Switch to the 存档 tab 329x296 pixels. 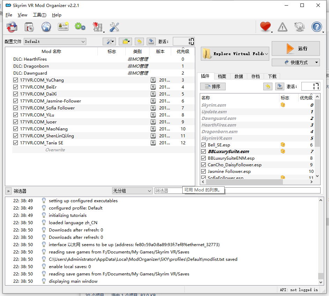click(x=255, y=76)
